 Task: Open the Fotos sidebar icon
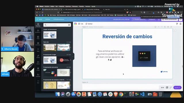pos(38,37)
